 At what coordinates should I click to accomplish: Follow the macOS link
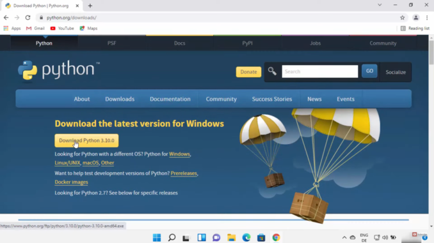click(x=90, y=163)
